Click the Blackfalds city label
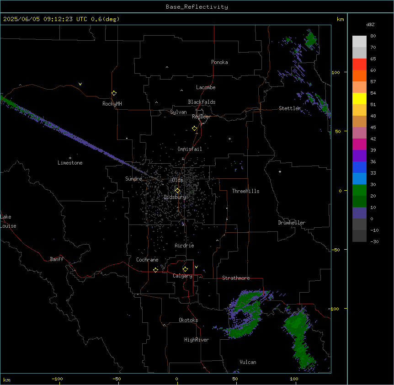Viewport: 394px width, 385px height. pos(202,102)
